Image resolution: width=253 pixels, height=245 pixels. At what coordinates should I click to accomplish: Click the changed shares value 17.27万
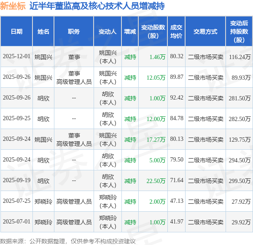pos(156,140)
